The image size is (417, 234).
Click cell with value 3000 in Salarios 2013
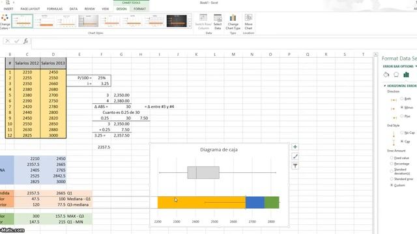[53, 135]
